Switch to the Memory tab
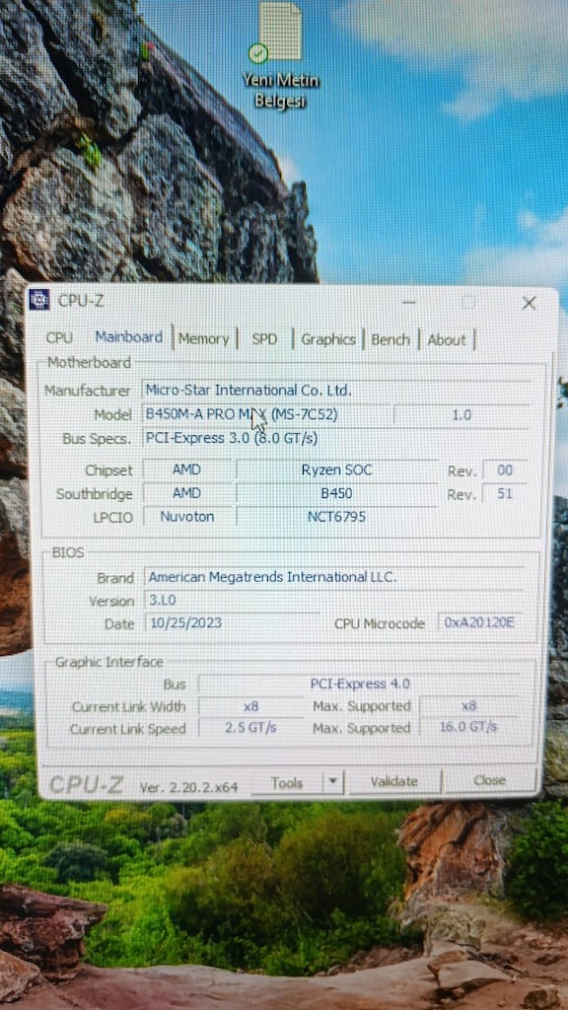The height and width of the screenshot is (1010, 568). click(203, 339)
